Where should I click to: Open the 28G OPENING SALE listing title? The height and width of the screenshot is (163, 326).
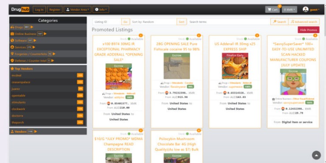177,47
